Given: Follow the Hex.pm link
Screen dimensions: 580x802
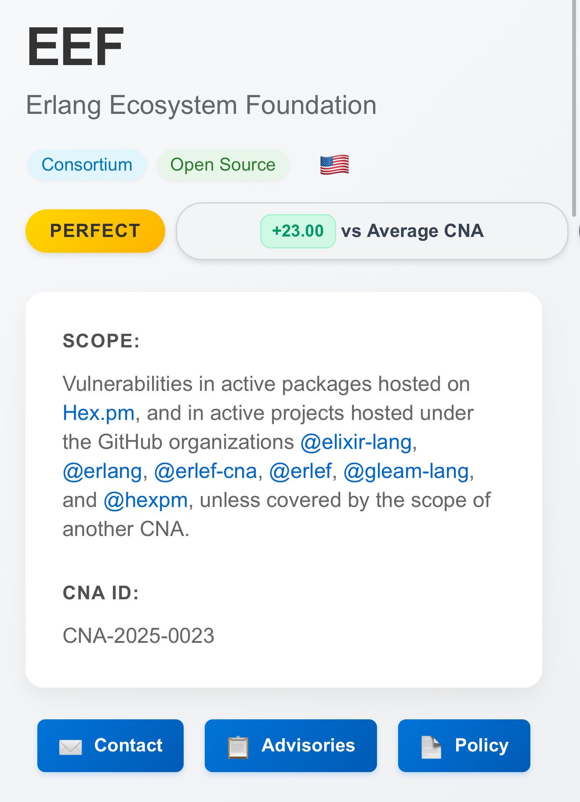Looking at the screenshot, I should (98, 413).
